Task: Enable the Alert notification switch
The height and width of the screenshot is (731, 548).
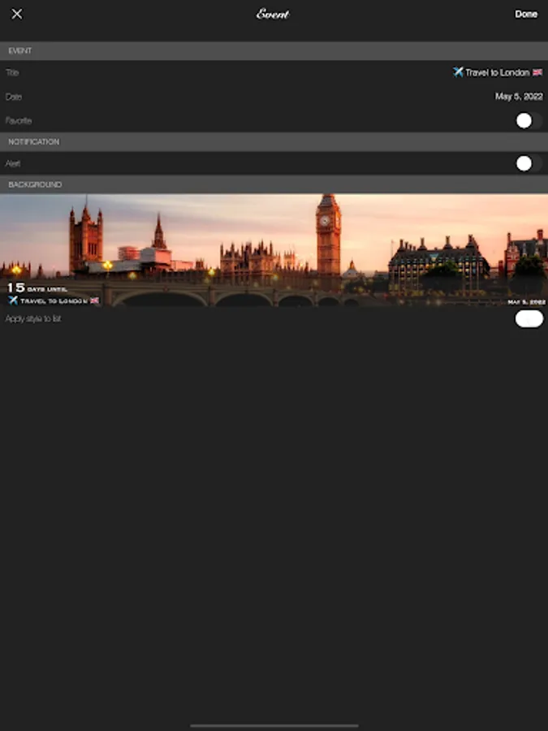Action: point(529,163)
